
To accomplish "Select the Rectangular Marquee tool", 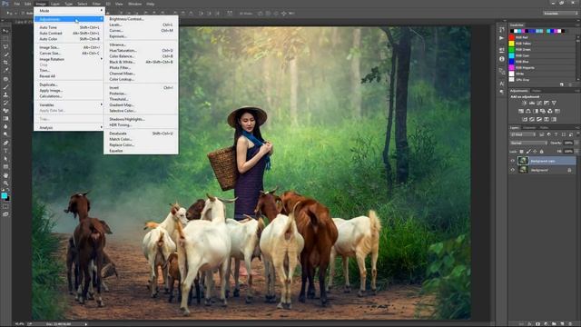I will (5, 39).
